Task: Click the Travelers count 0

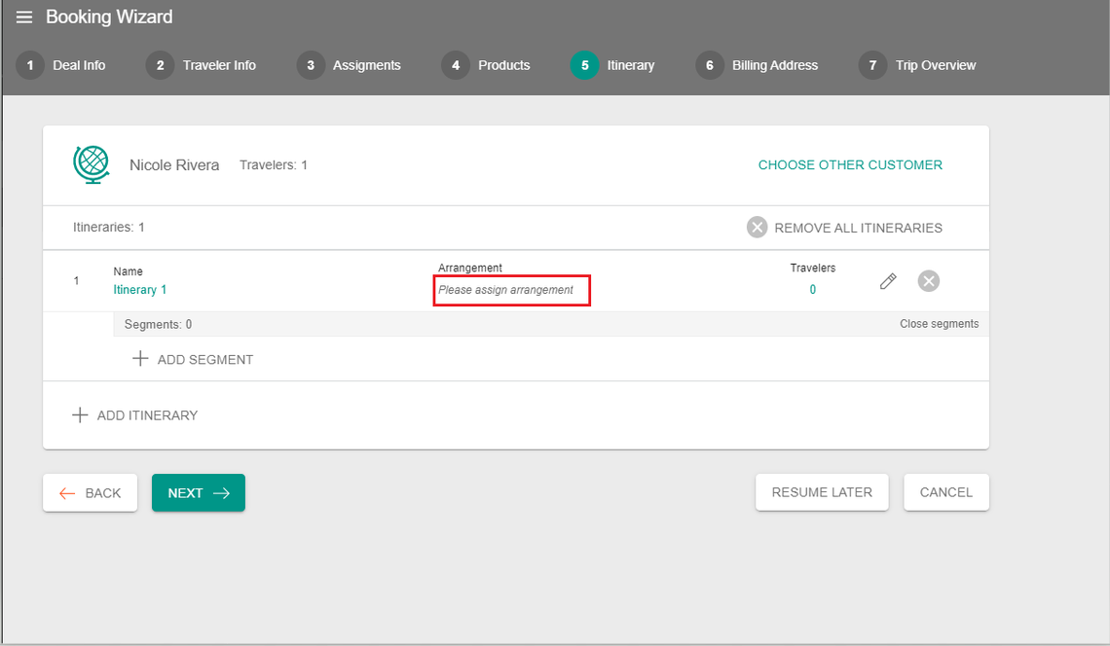Action: (x=813, y=289)
